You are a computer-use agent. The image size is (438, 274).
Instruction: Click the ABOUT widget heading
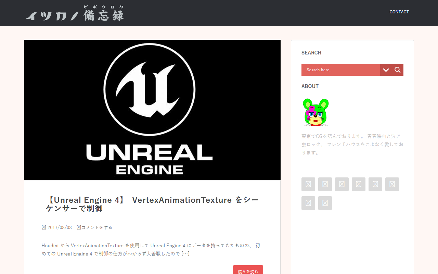pyautogui.click(x=310, y=86)
